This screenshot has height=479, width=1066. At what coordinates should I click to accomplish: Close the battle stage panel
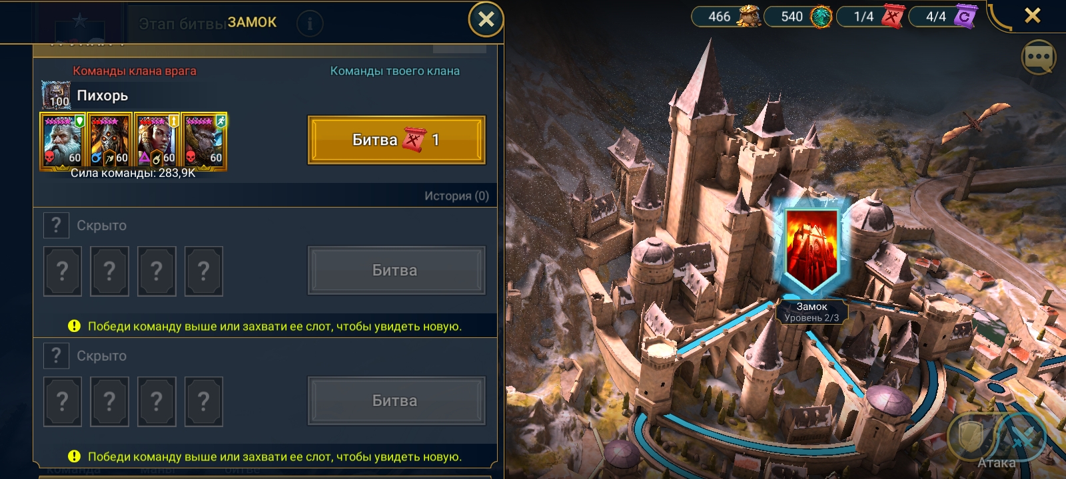[486, 20]
